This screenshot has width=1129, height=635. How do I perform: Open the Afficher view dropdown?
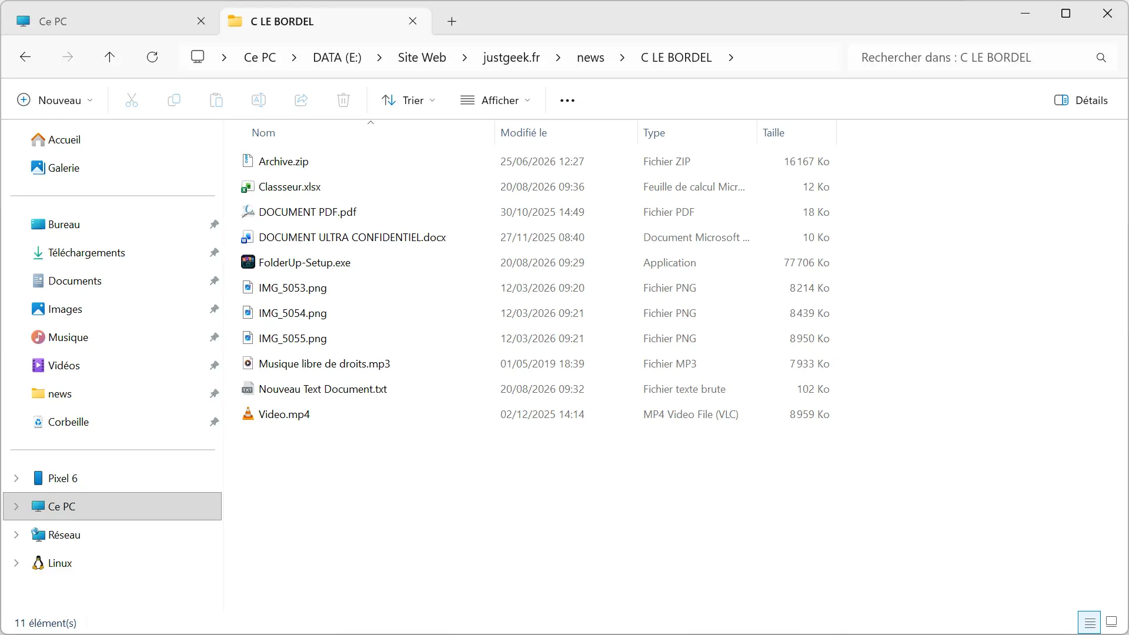tap(496, 101)
